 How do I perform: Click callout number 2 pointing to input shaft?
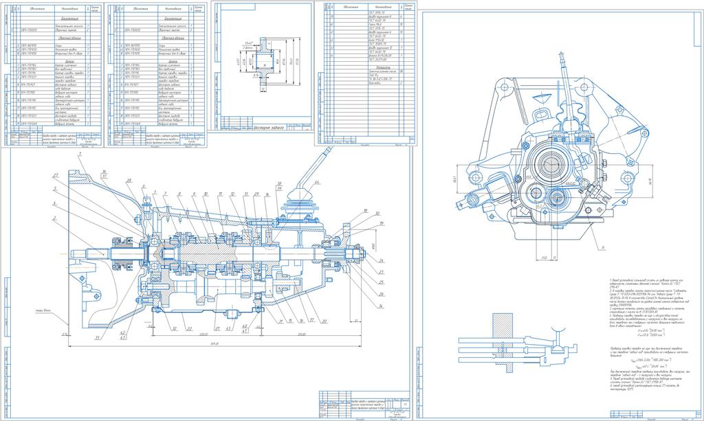click(x=54, y=218)
